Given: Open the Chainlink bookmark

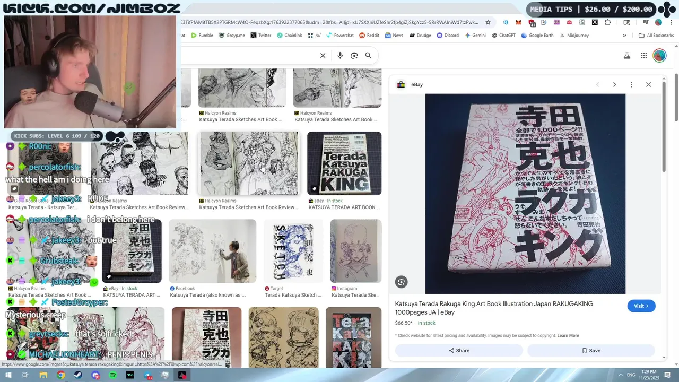Looking at the screenshot, I should click(289, 36).
